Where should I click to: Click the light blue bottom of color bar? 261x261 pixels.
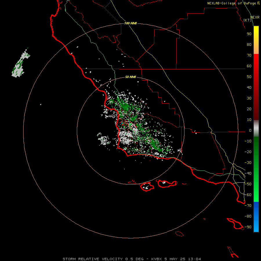256,226
